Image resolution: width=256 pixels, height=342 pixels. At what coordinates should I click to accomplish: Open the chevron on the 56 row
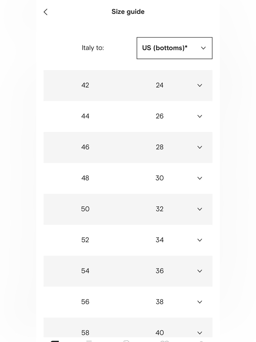coord(200,302)
